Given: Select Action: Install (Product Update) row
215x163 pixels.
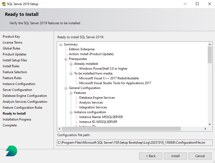Looking at the screenshot, I should [91, 54].
